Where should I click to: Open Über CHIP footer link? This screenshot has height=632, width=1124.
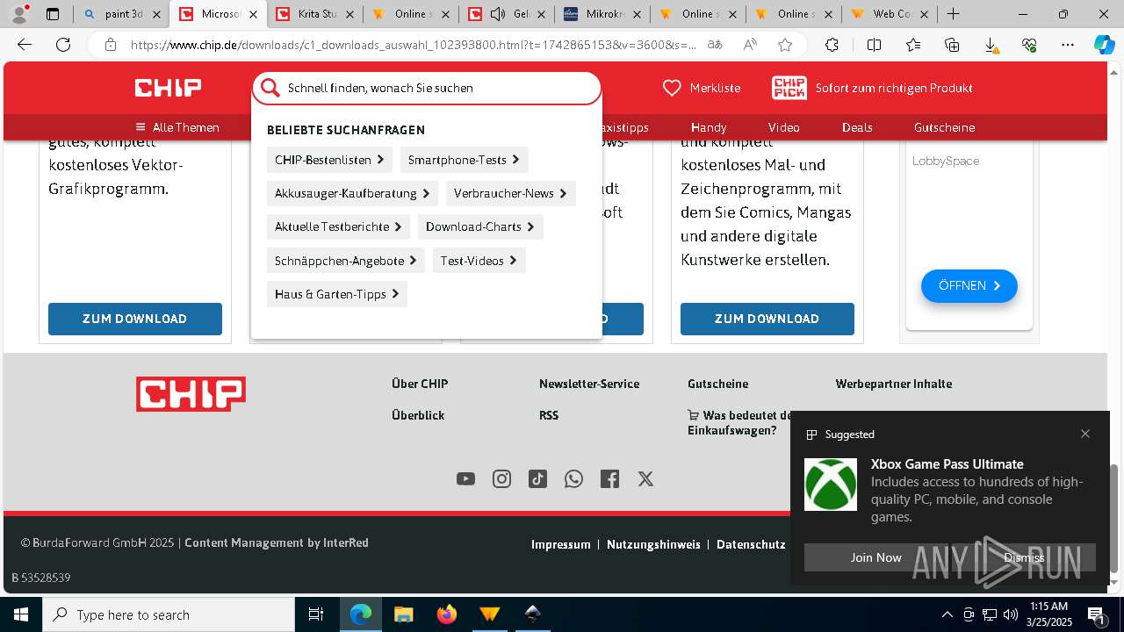[420, 384]
